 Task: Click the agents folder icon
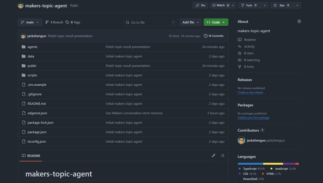(24, 47)
